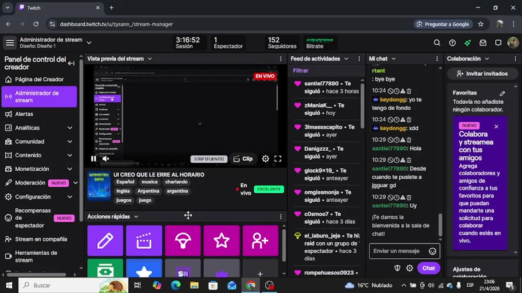Screen dimensions: 522x293
Task: Expand the Mi chat panel dropdown
Action: pos(394,59)
